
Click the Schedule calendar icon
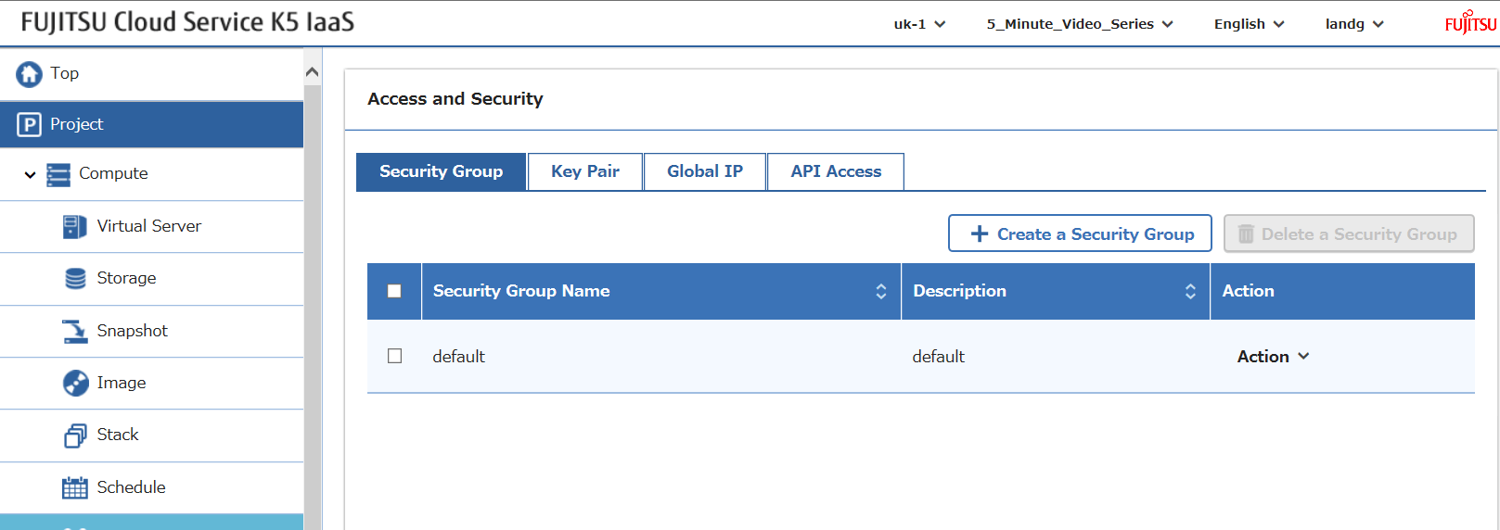tap(74, 487)
